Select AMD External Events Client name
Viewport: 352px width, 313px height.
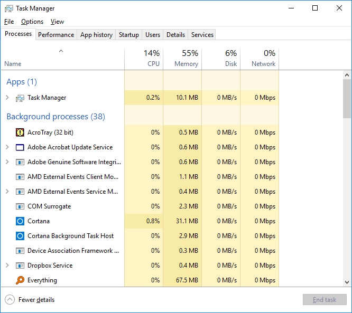point(73,177)
